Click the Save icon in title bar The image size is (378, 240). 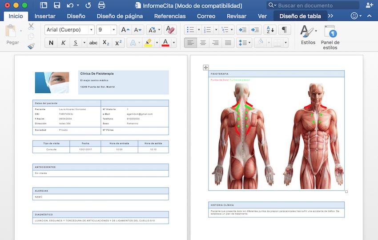[56, 5]
